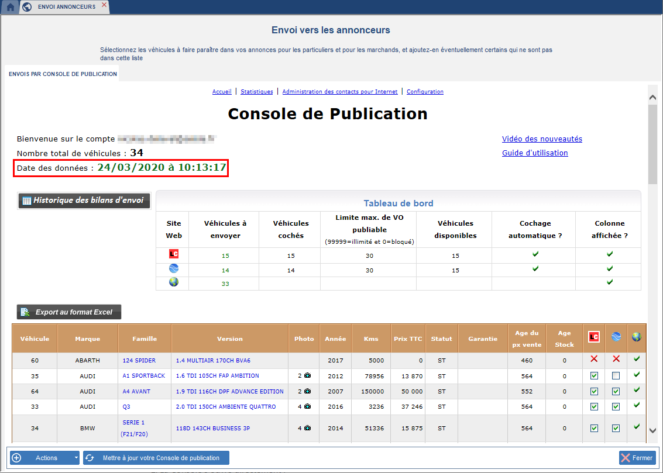The height and width of the screenshot is (473, 663).
Task: Click red X in LC column for ABARTH
Action: click(x=594, y=359)
